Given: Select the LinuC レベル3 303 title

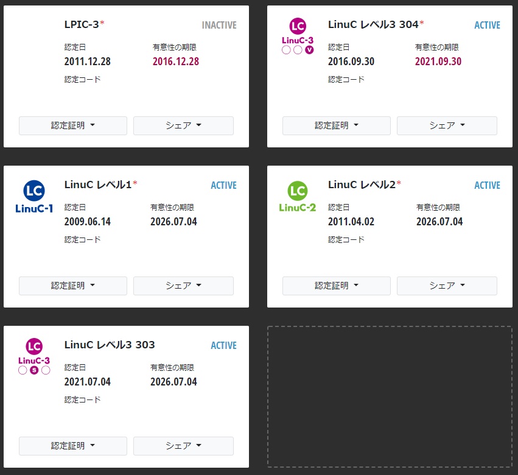Looking at the screenshot, I should click(x=110, y=345).
